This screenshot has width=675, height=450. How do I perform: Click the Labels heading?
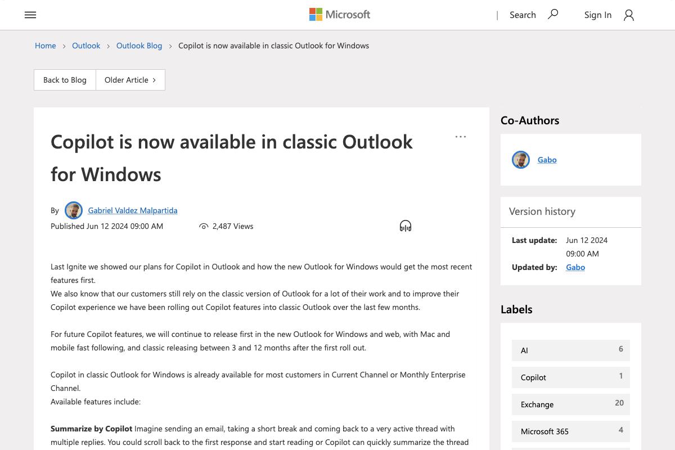click(x=516, y=309)
